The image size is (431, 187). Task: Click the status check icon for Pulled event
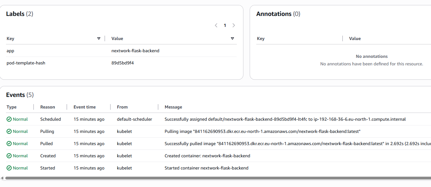[x=9, y=144]
